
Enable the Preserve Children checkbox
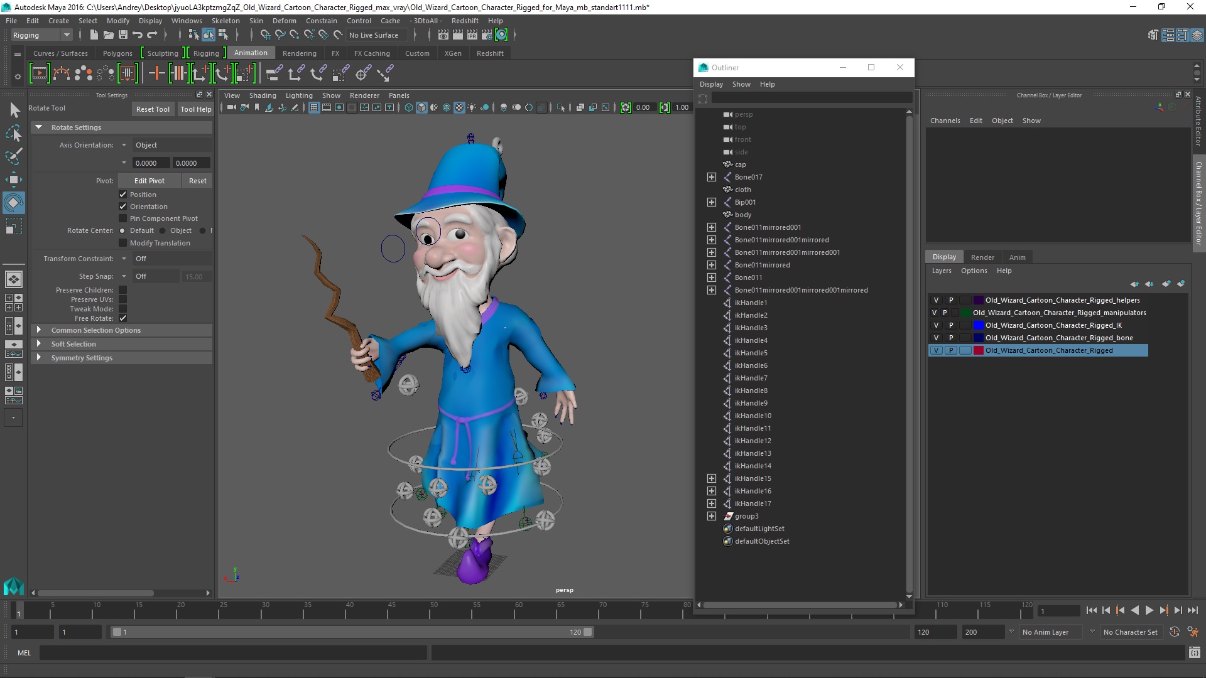pyautogui.click(x=123, y=290)
